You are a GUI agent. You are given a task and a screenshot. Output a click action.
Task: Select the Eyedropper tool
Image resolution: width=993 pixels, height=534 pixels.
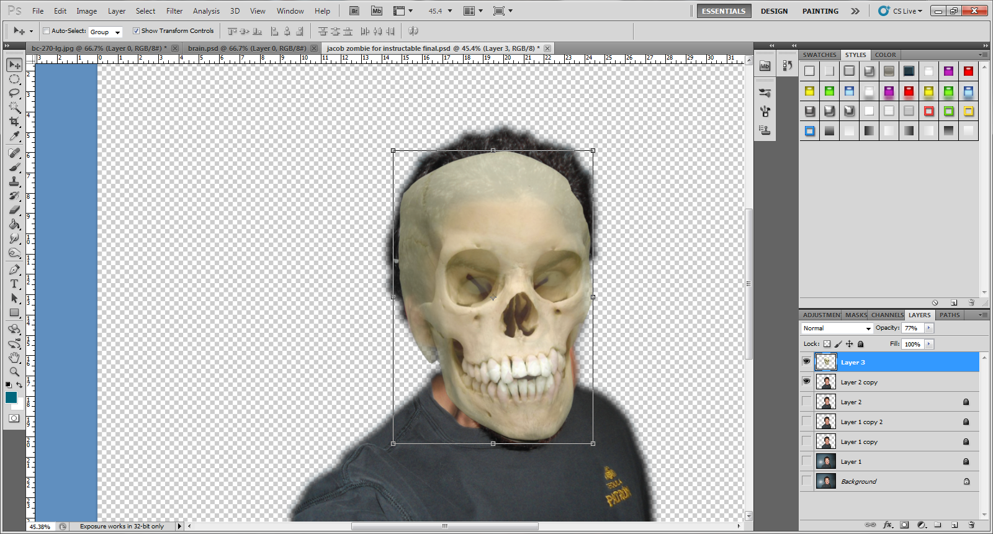(x=15, y=136)
